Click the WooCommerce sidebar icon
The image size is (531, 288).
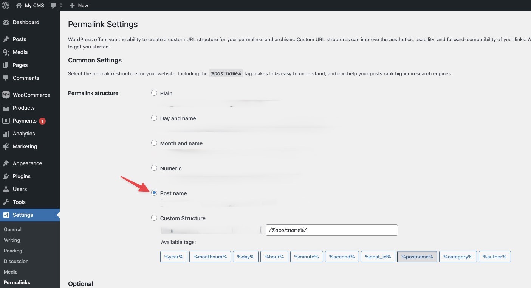pyautogui.click(x=6, y=95)
